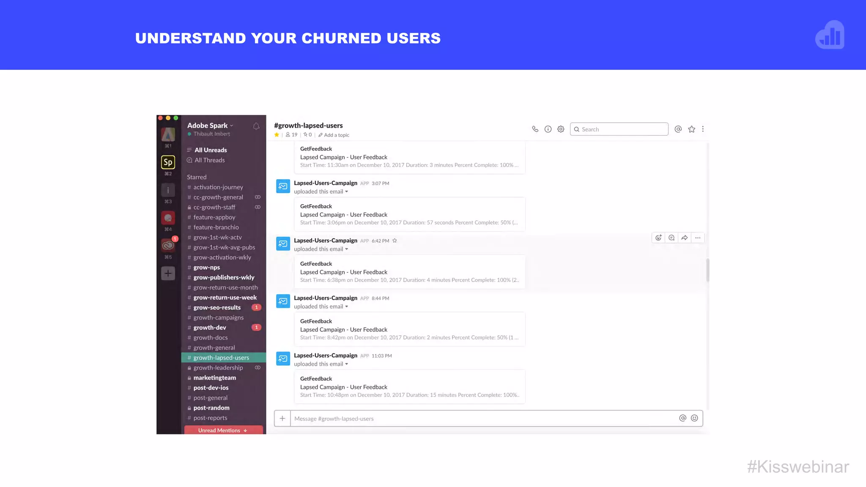Click Lapsed-Users-Campaign avatar at 3:07 PM
Image resolution: width=866 pixels, height=487 pixels.
pos(283,186)
